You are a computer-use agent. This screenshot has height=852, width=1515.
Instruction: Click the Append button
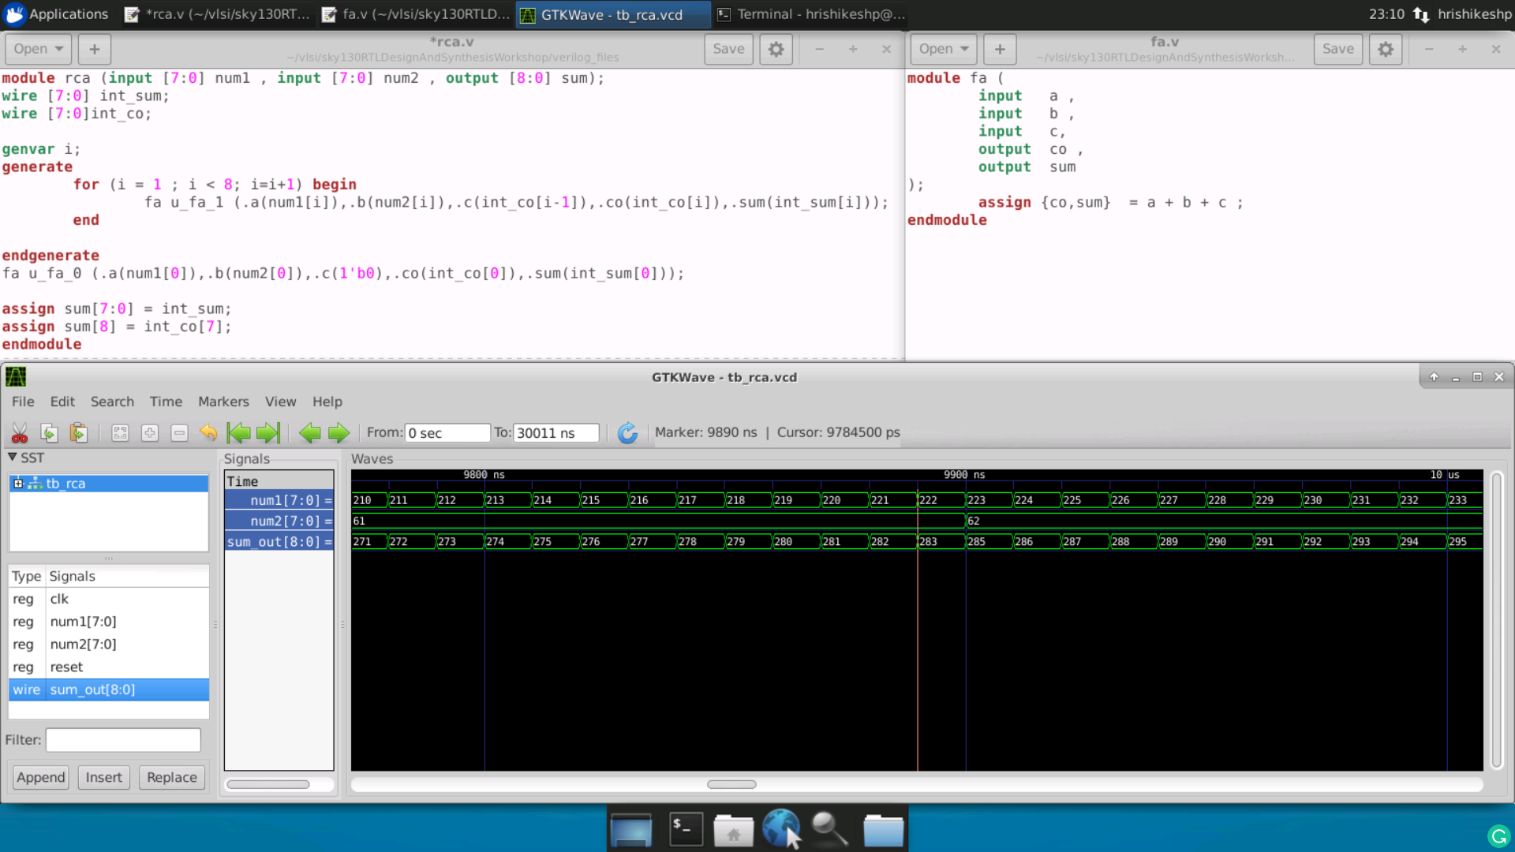click(41, 777)
